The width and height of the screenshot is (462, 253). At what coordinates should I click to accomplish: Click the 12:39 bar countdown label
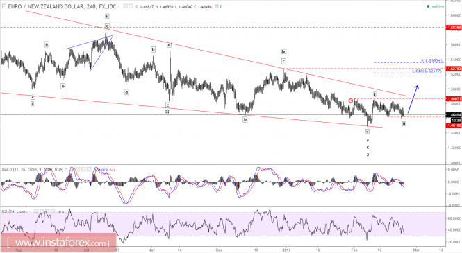[x=456, y=121]
